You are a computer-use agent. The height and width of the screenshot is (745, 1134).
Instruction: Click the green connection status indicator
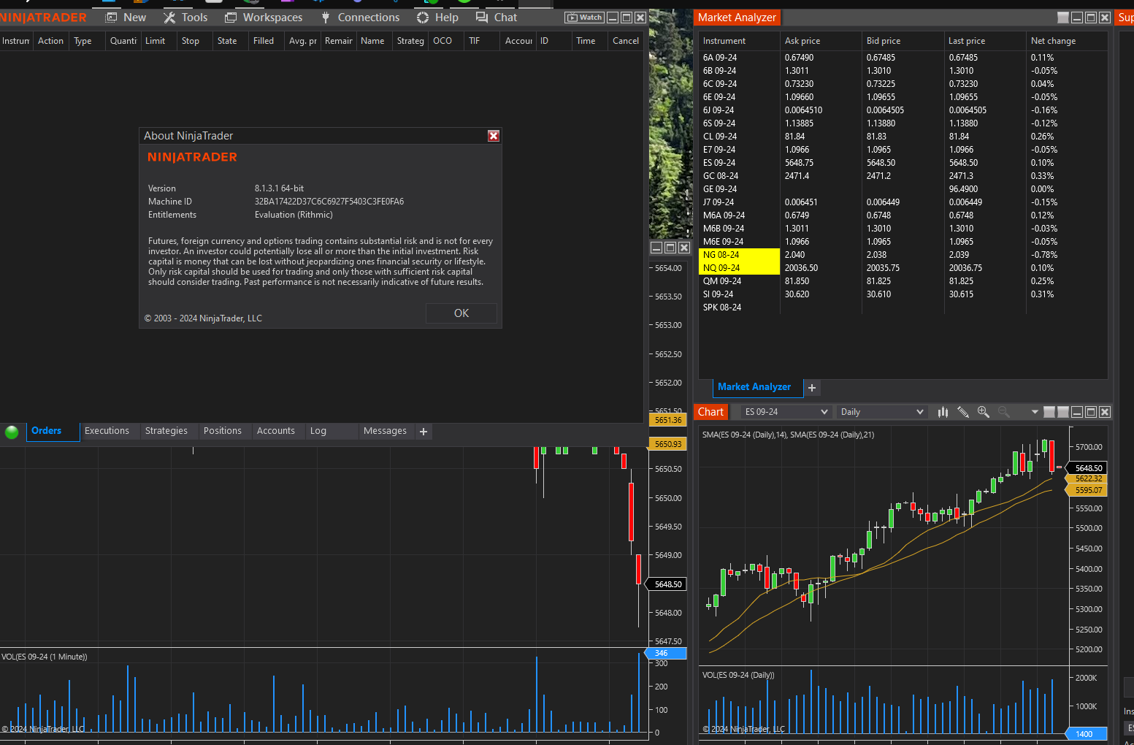click(x=12, y=432)
